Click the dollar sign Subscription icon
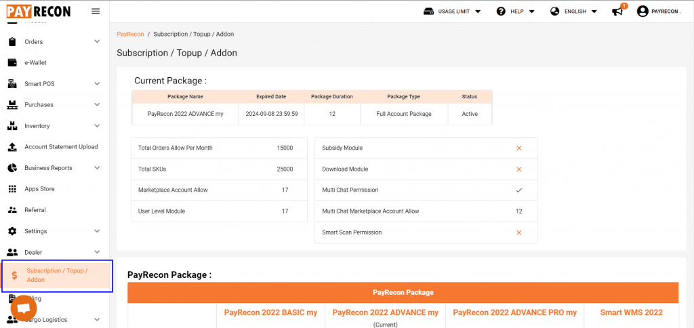The height and width of the screenshot is (328, 694). point(15,275)
